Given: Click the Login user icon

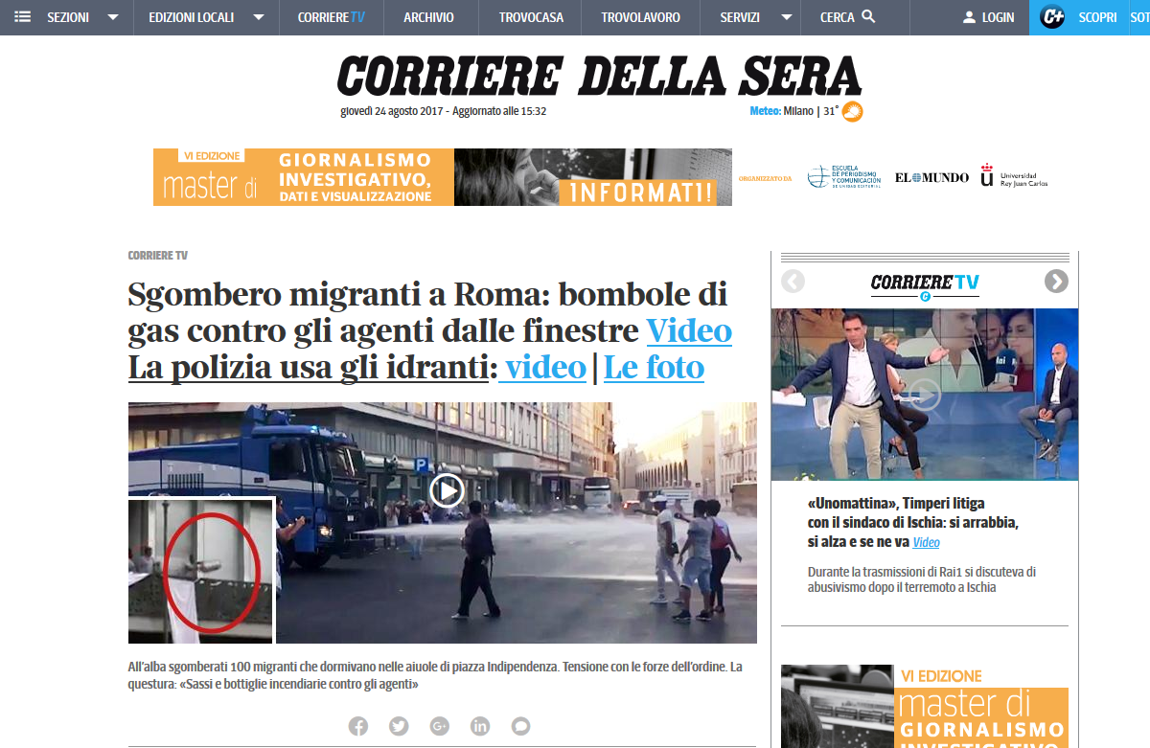Looking at the screenshot, I should [969, 17].
